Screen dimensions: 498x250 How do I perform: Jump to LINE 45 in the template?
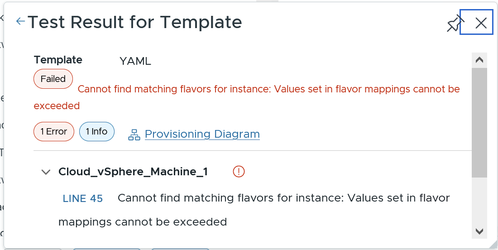coord(83,198)
